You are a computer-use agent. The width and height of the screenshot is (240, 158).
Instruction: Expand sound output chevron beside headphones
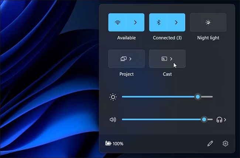click(x=225, y=120)
